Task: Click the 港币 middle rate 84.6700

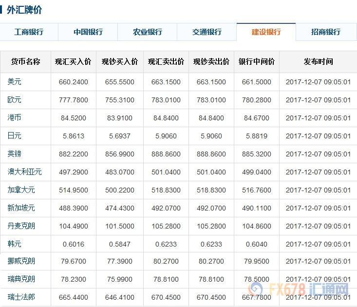Action: [257, 118]
